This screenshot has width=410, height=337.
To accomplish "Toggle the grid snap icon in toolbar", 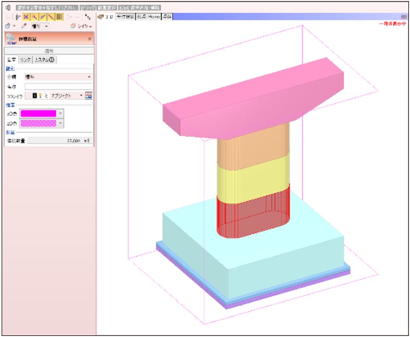I will point(59,17).
